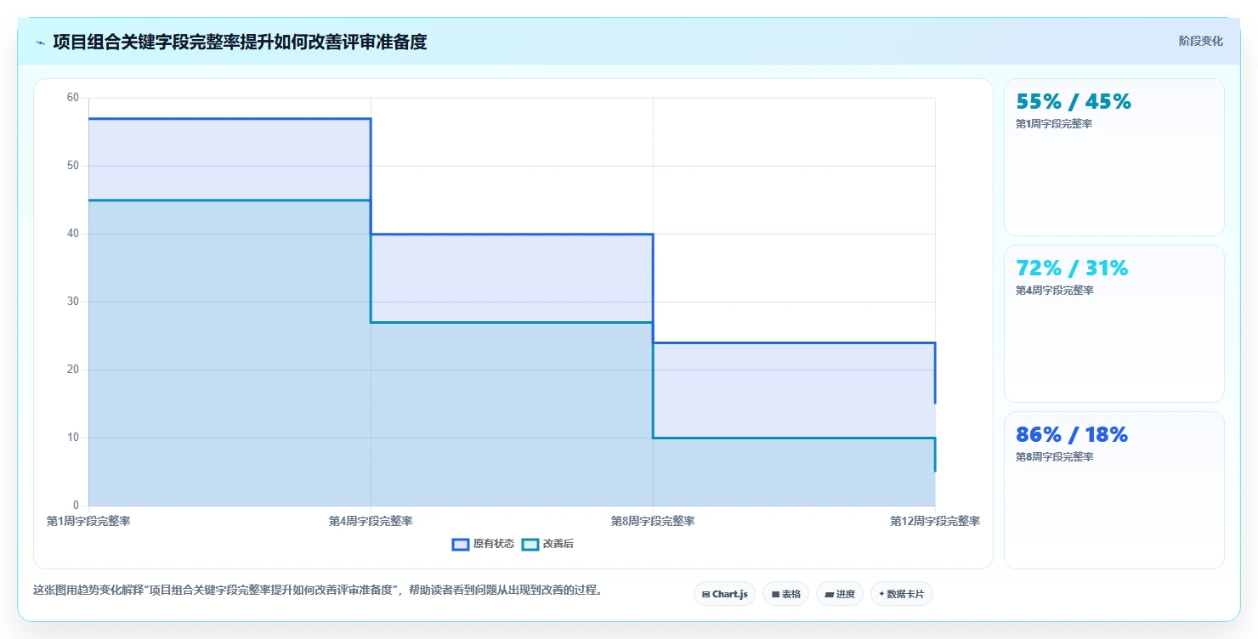1258x639 pixels.
Task: Open the 55% / 45% data card
Action: (1114, 157)
